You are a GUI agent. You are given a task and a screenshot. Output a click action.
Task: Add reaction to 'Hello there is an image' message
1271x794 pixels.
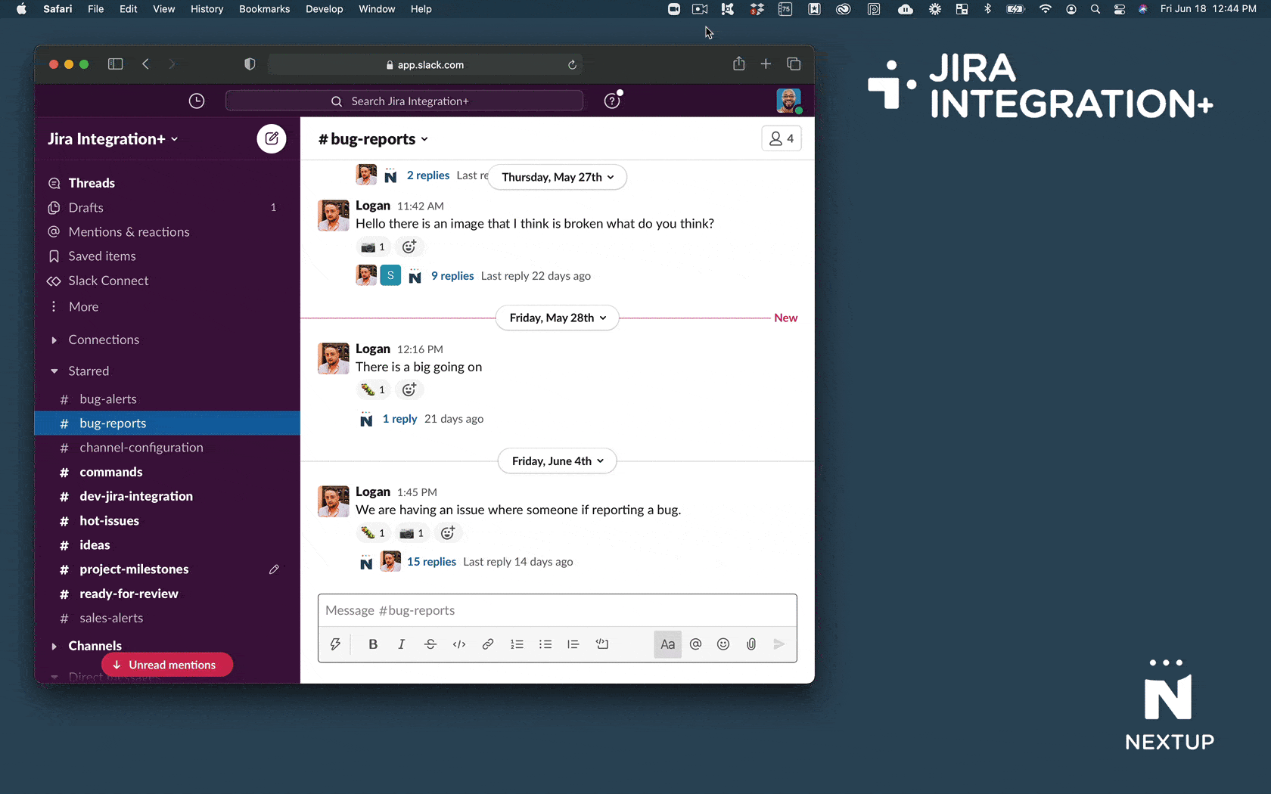point(409,247)
